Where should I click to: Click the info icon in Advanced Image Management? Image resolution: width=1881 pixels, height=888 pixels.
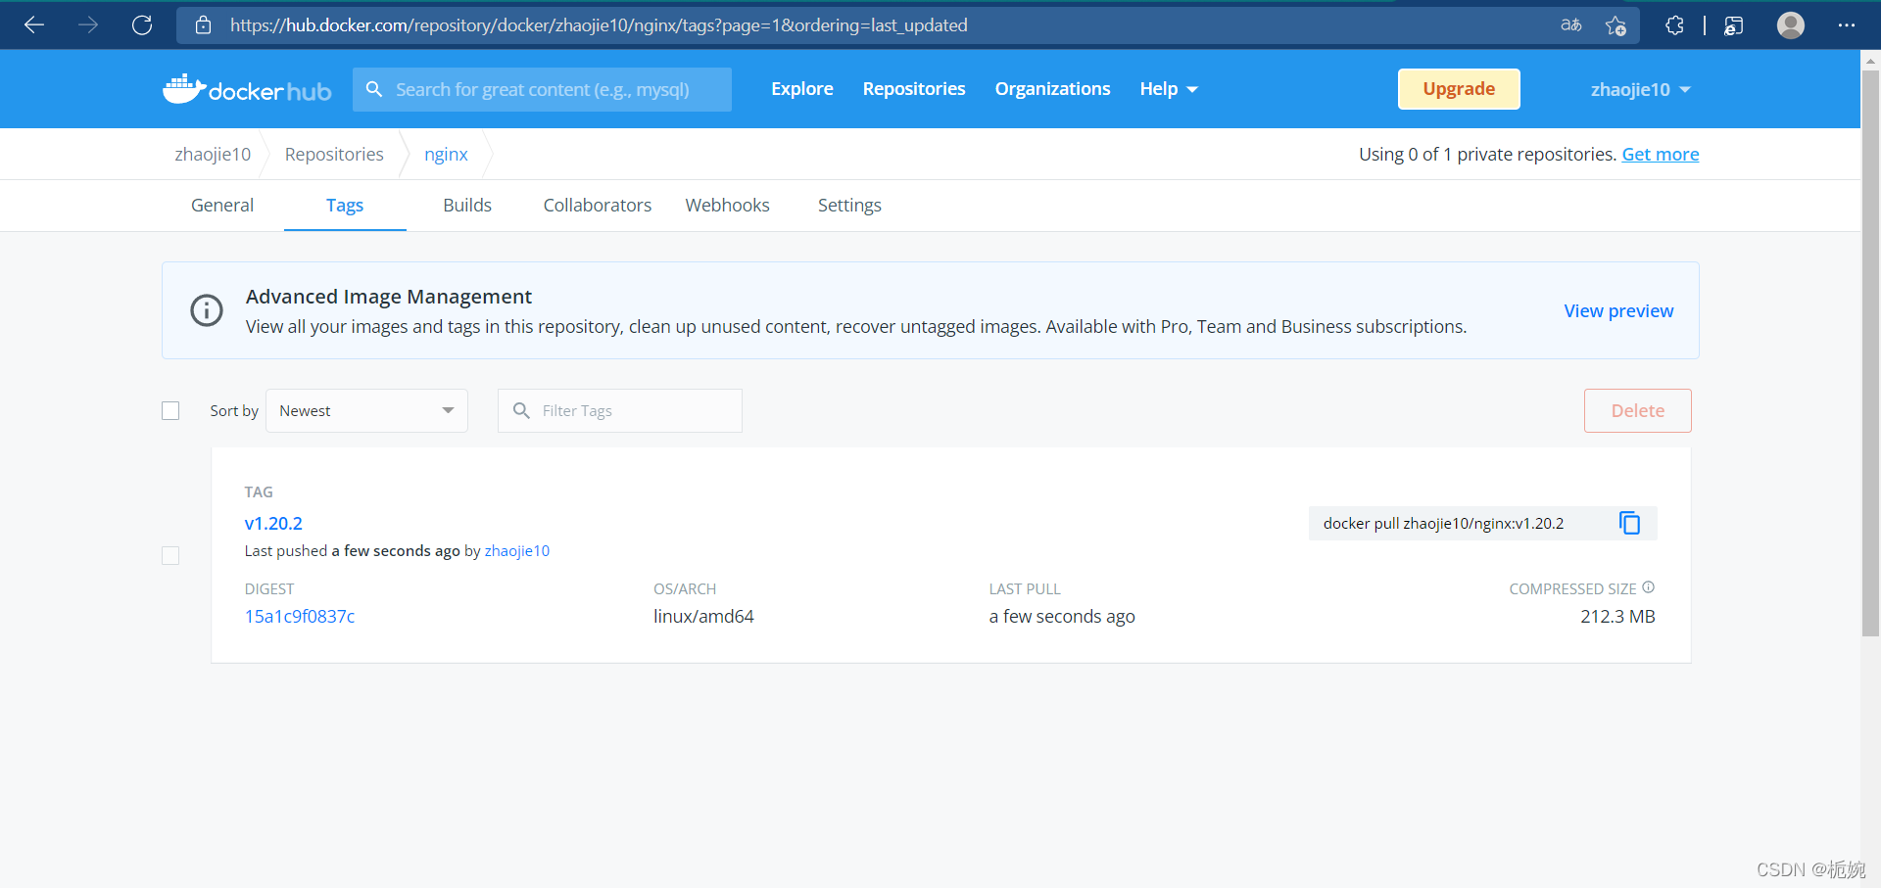click(207, 310)
